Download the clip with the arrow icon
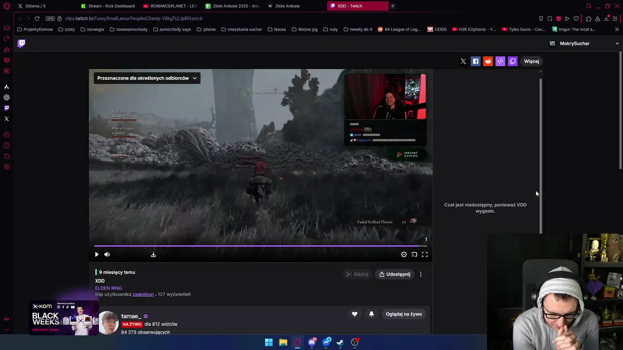Image resolution: width=623 pixels, height=350 pixels. [x=153, y=254]
